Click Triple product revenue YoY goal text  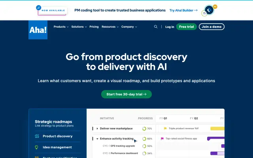point(183,128)
